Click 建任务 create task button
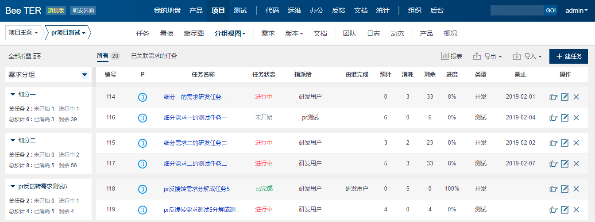 (568, 56)
